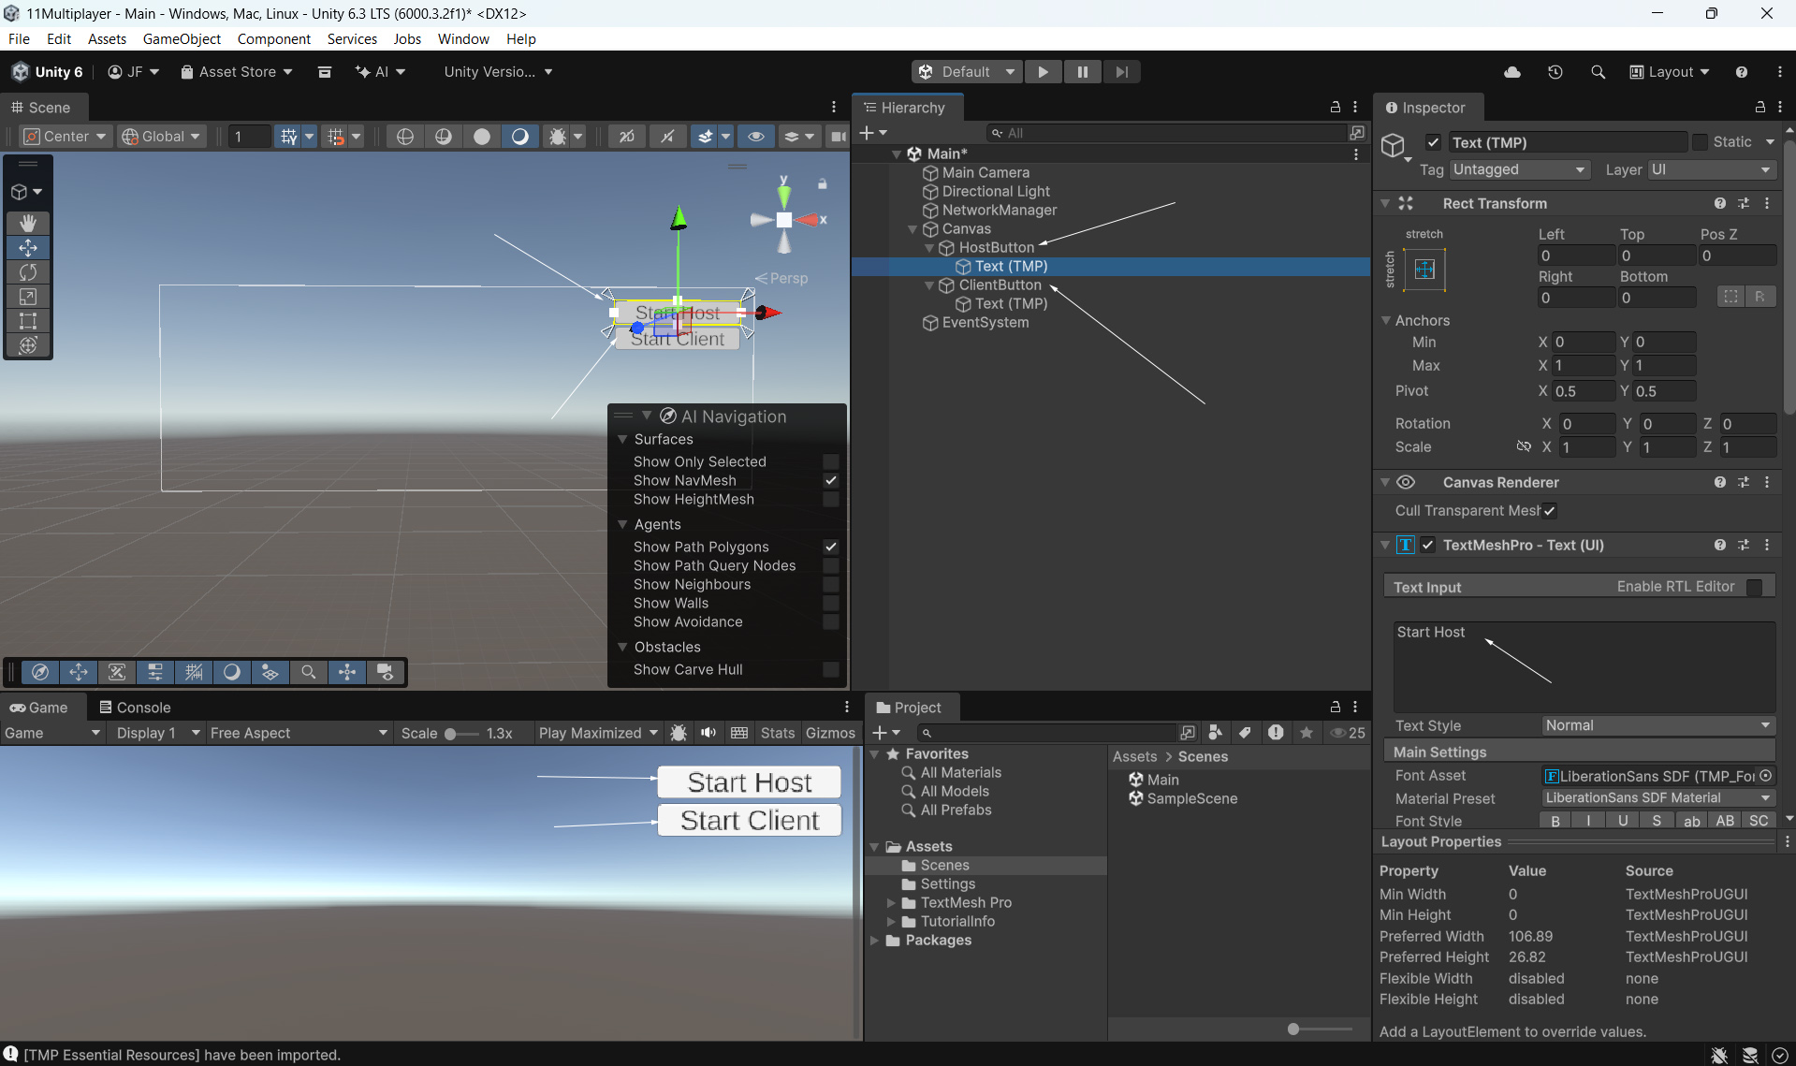
Task: Select the Rect tool in Scene toolbar
Action: tap(28, 321)
